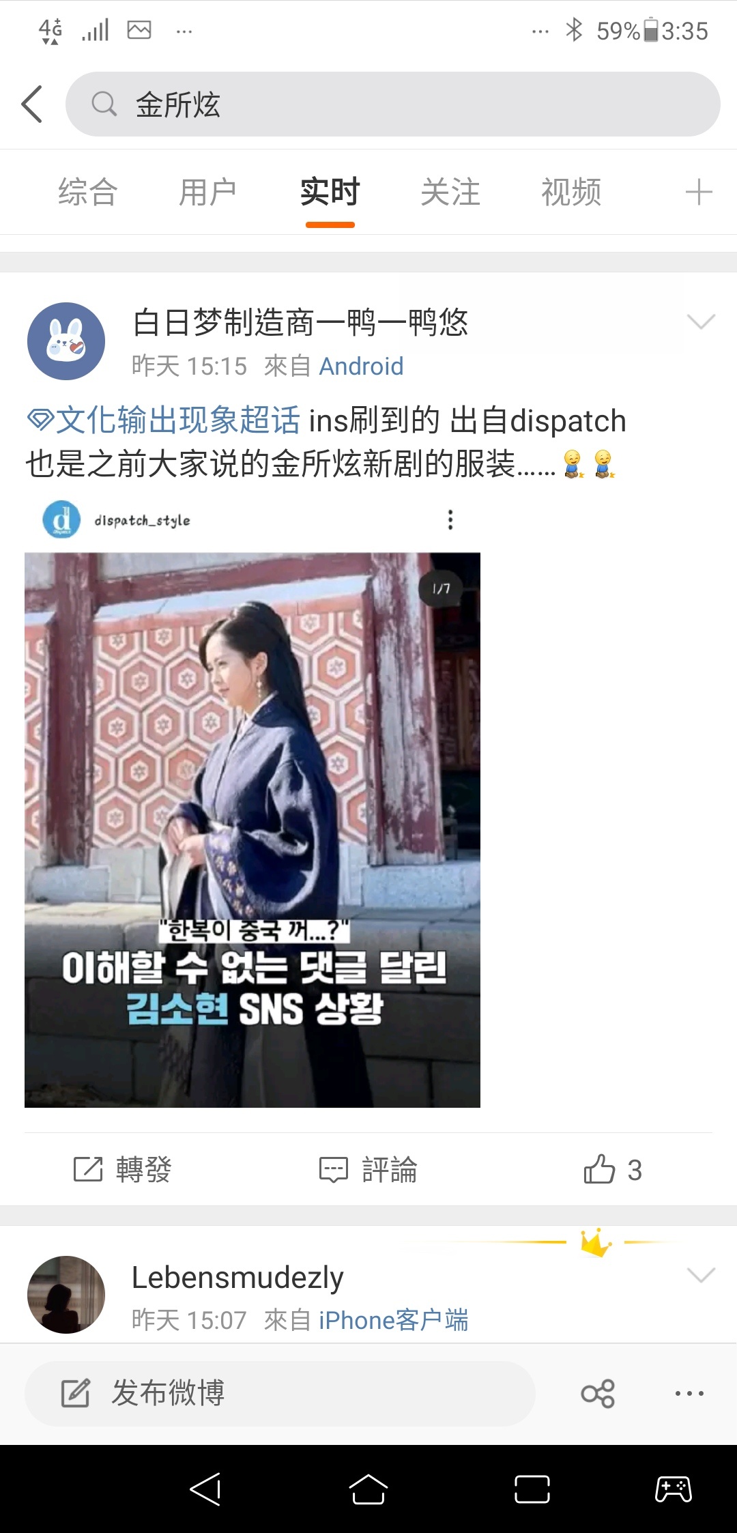Tap the Android home navigation button
This screenshot has width=737, height=1533.
369,1489
